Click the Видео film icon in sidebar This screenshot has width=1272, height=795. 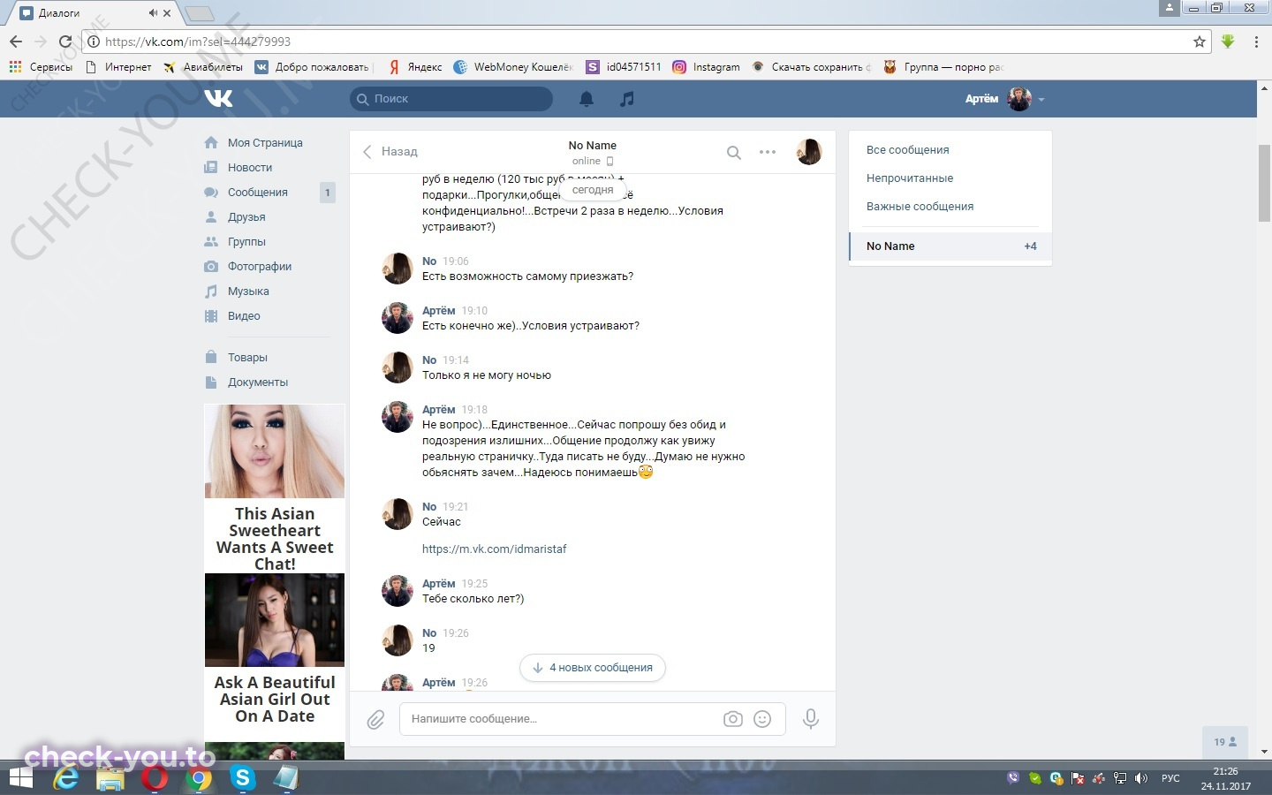(211, 315)
